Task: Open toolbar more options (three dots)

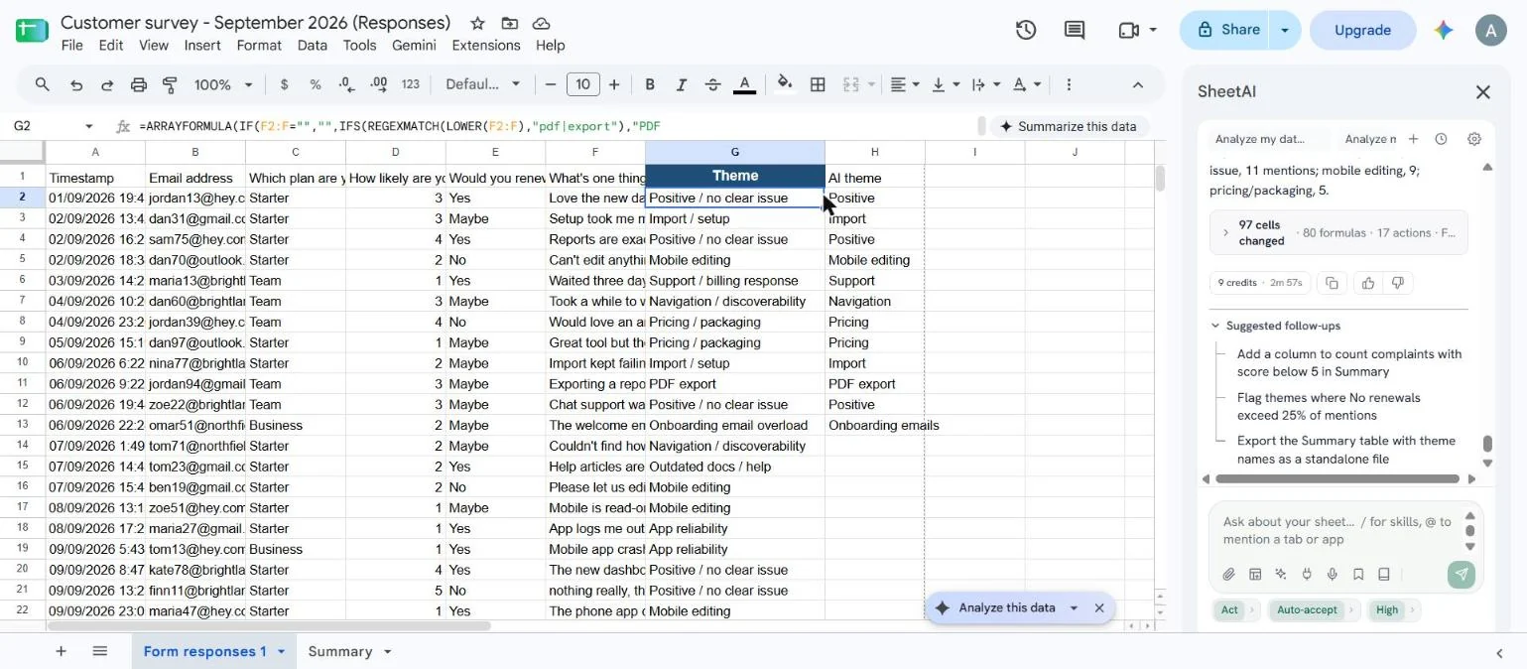Action: pyautogui.click(x=1069, y=84)
